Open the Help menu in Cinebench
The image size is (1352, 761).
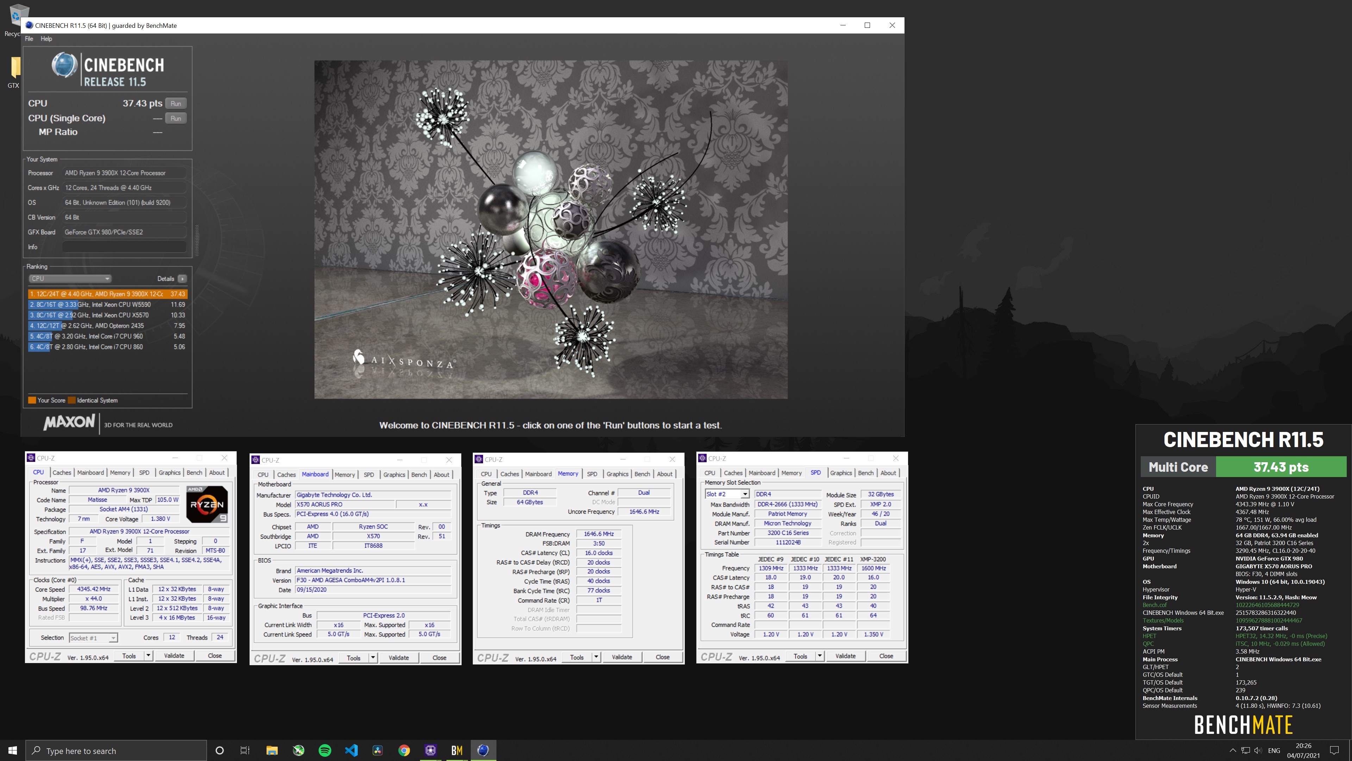(x=46, y=39)
